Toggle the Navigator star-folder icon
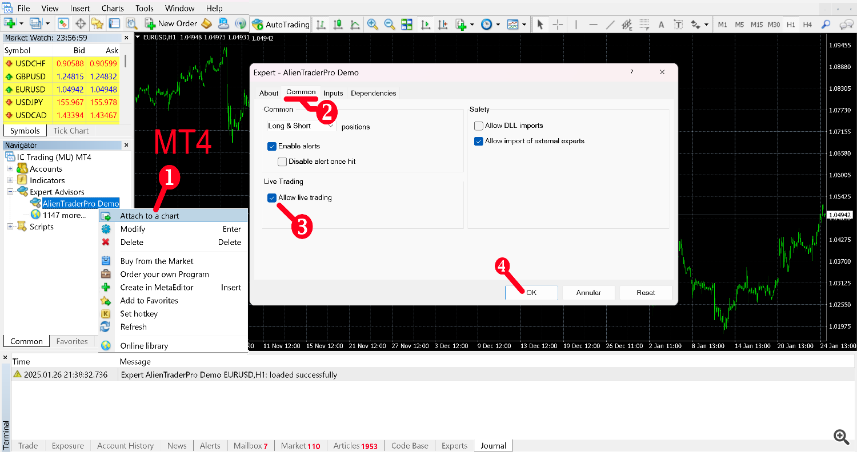857x452 pixels. click(98, 24)
